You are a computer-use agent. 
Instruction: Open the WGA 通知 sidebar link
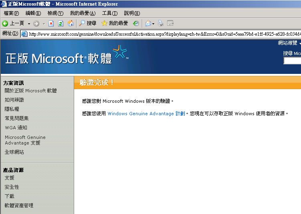pyautogui.click(x=16, y=128)
